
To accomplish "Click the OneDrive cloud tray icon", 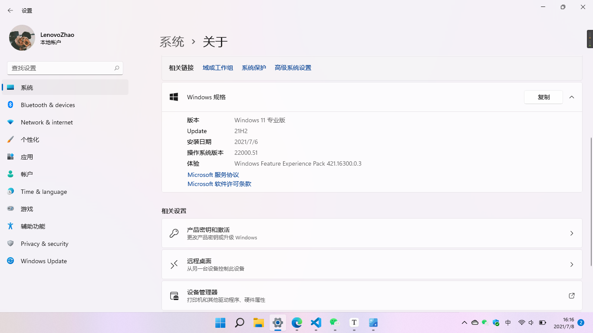I will click(475, 323).
